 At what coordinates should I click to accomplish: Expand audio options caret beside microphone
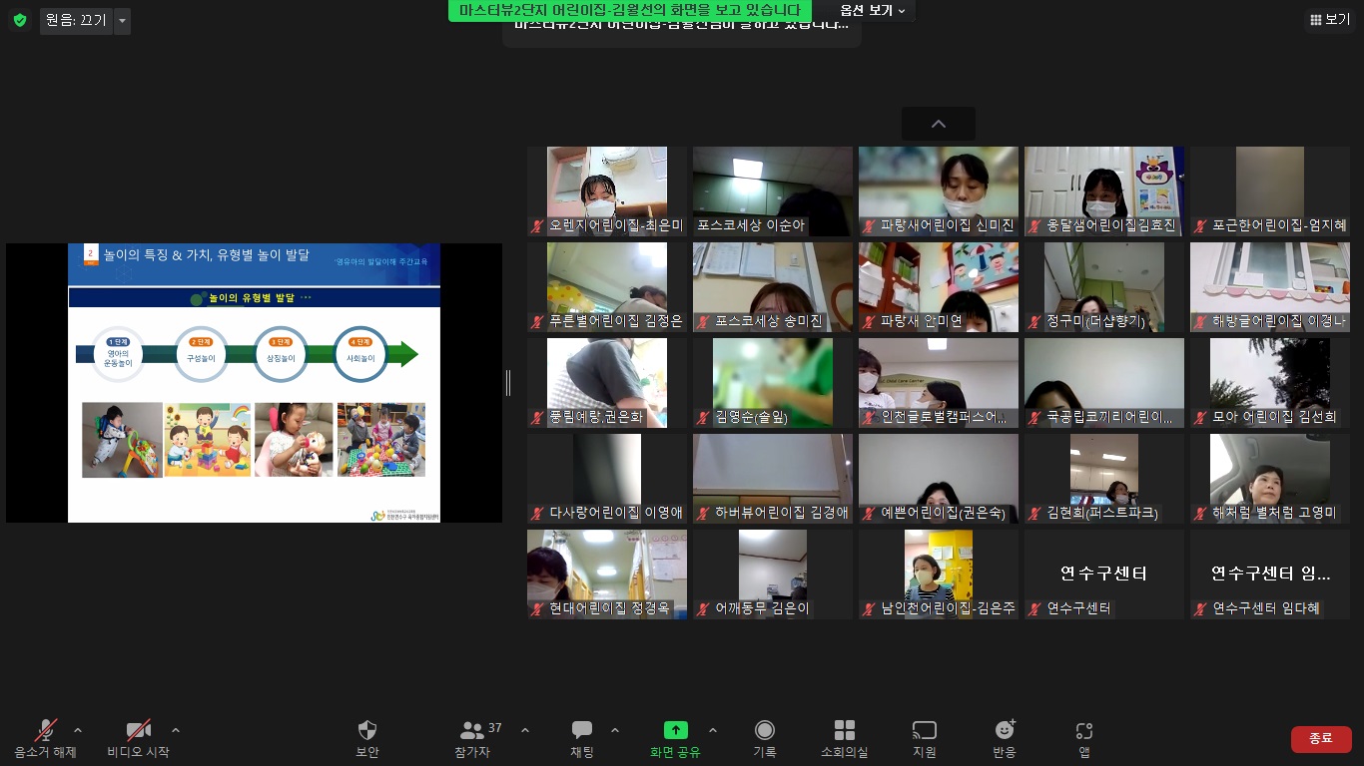point(78,729)
